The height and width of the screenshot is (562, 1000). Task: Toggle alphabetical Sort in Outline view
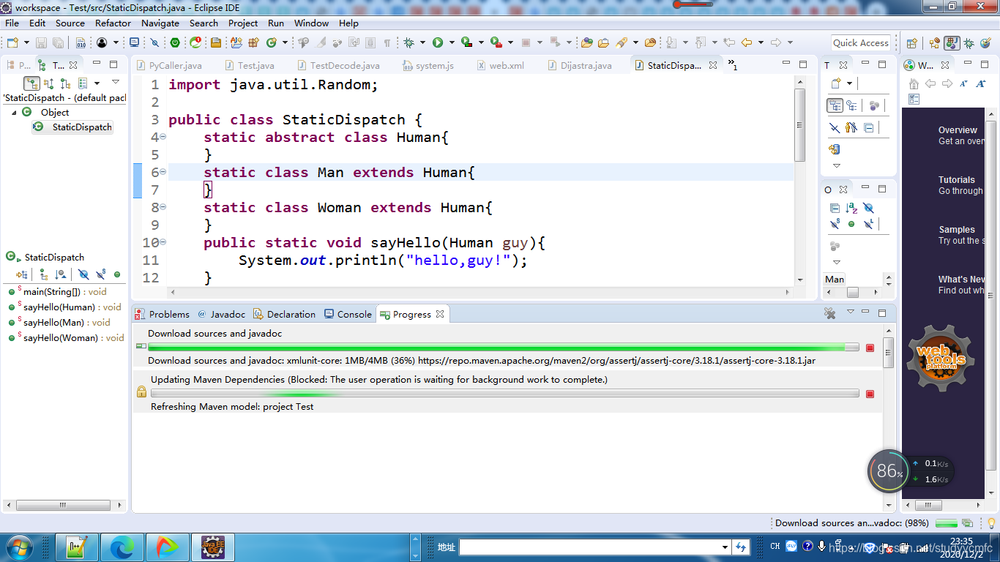(851, 208)
